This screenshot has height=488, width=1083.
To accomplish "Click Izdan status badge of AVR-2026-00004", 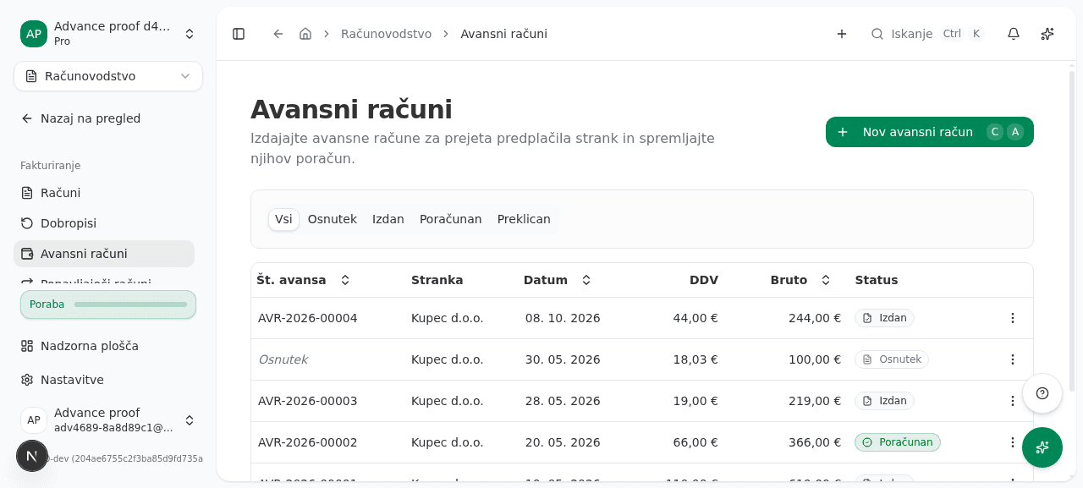I will (884, 318).
